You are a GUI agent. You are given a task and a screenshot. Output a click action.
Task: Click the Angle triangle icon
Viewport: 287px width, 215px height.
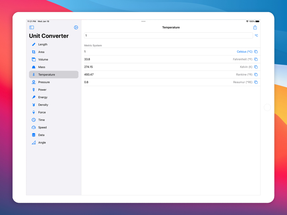(34, 142)
